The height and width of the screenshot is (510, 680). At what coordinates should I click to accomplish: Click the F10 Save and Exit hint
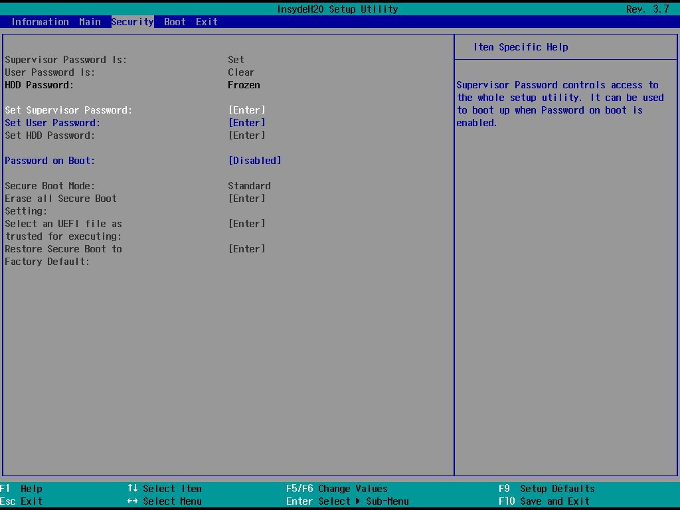(x=545, y=501)
